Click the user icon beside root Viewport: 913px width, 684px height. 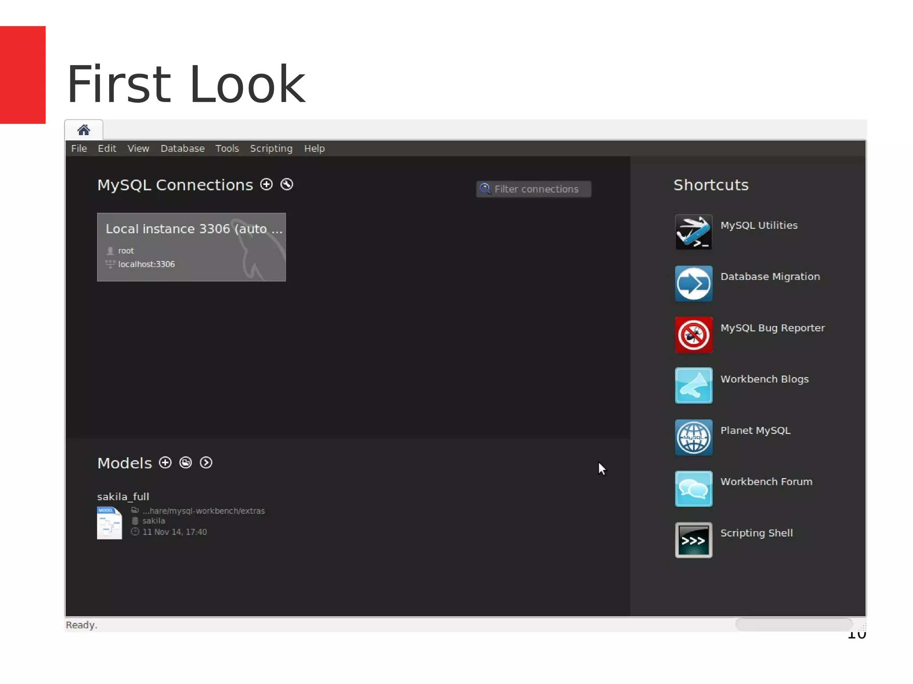click(110, 251)
